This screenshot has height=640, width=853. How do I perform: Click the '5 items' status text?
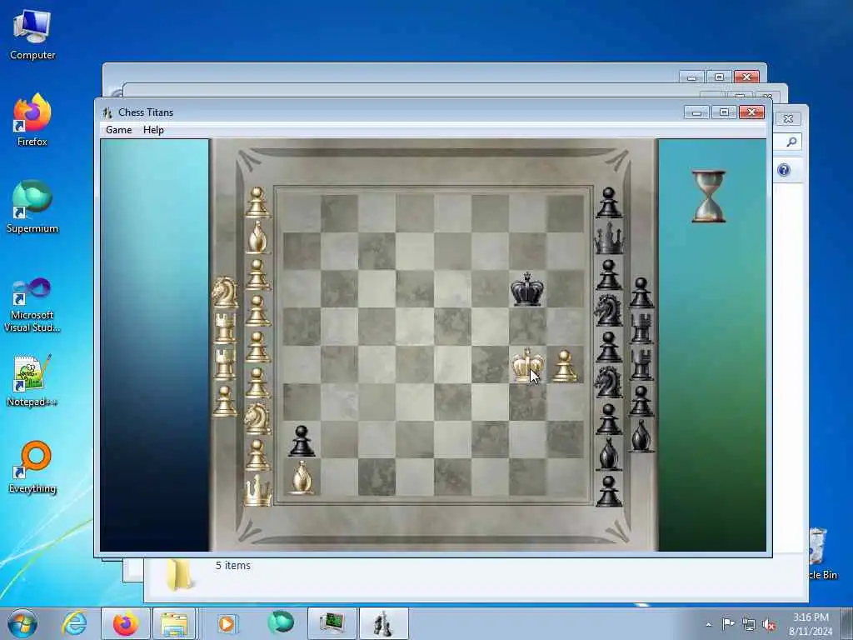[x=233, y=566]
